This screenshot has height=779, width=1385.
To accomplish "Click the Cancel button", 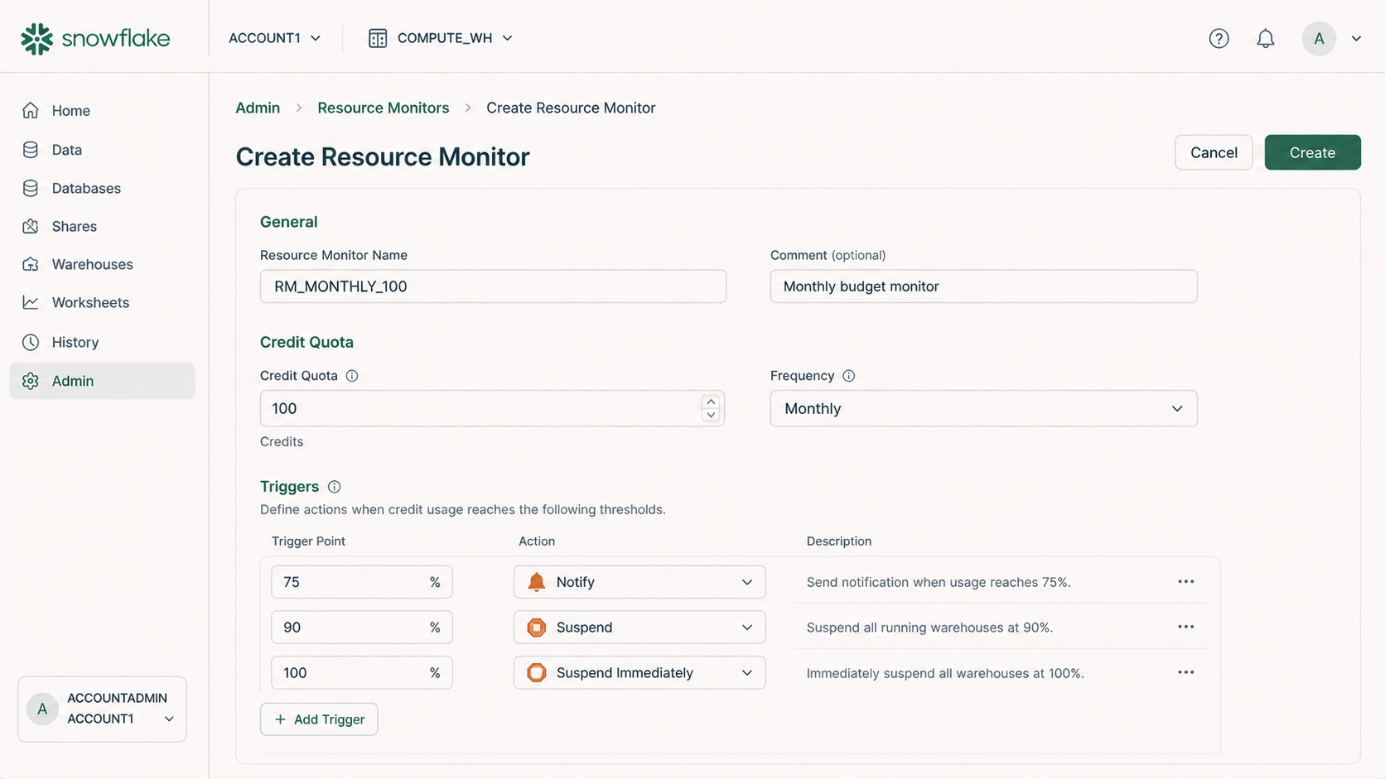I will pyautogui.click(x=1214, y=152).
